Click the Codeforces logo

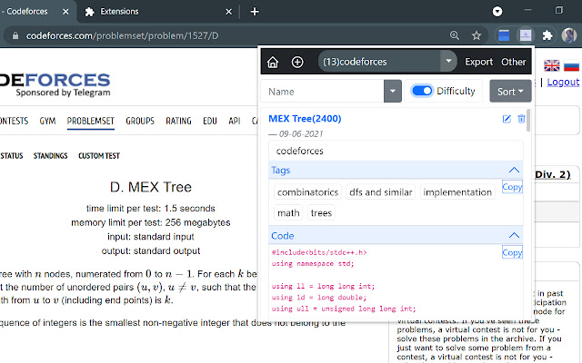tap(55, 84)
